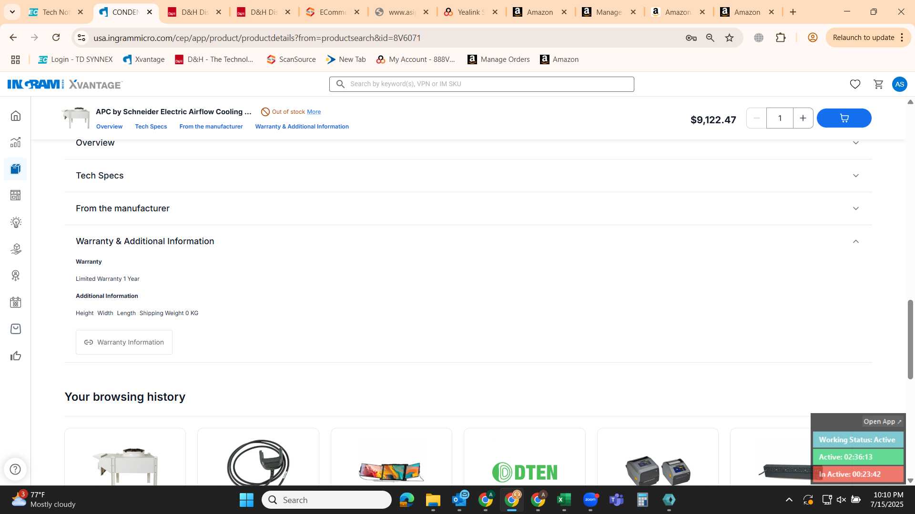This screenshot has height=514, width=915.
Task: Open the award badge sidebar icon
Action: (16, 276)
